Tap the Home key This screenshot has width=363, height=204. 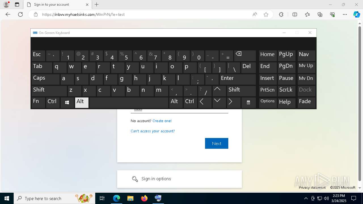268,56
